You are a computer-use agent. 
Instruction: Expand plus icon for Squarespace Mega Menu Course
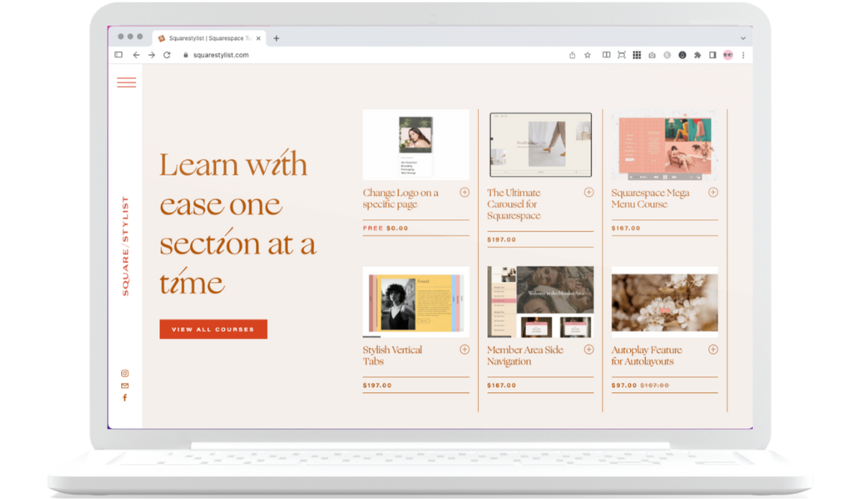713,193
